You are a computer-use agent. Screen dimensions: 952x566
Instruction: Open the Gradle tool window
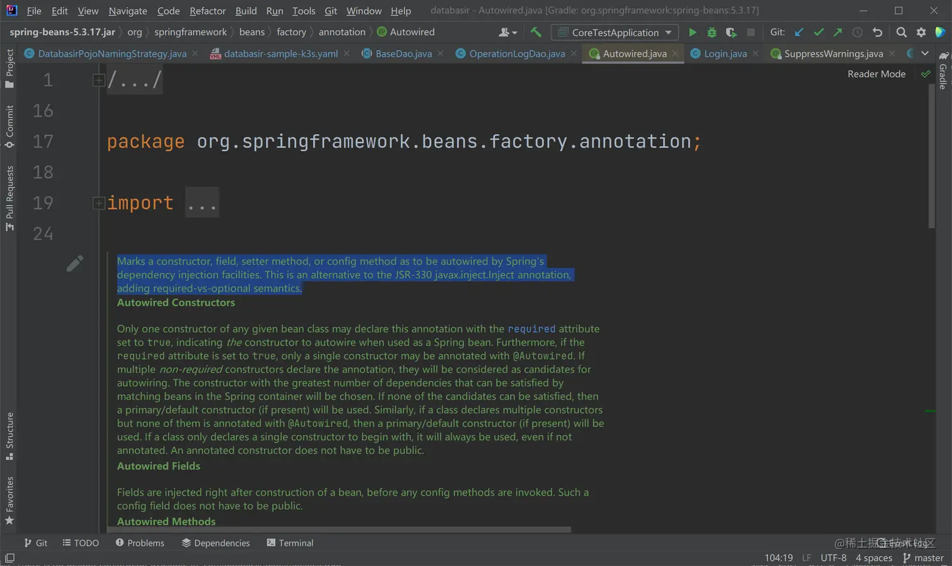(x=943, y=71)
